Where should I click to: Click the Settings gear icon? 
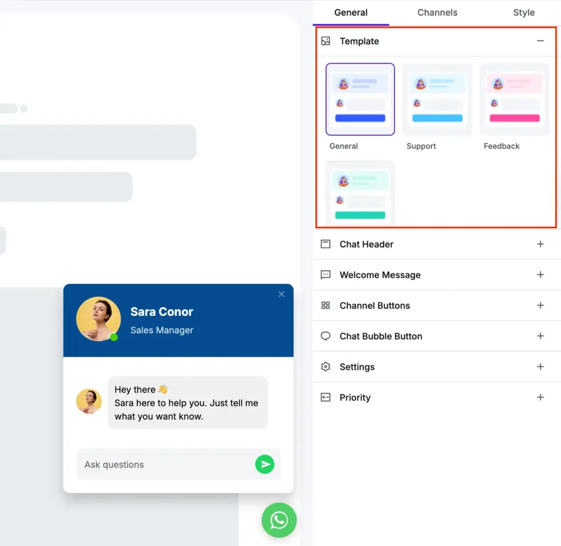coord(326,367)
